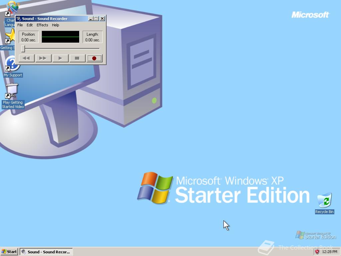Click the Record button in Sound Recorder
This screenshot has height=256, width=341.
click(x=94, y=58)
